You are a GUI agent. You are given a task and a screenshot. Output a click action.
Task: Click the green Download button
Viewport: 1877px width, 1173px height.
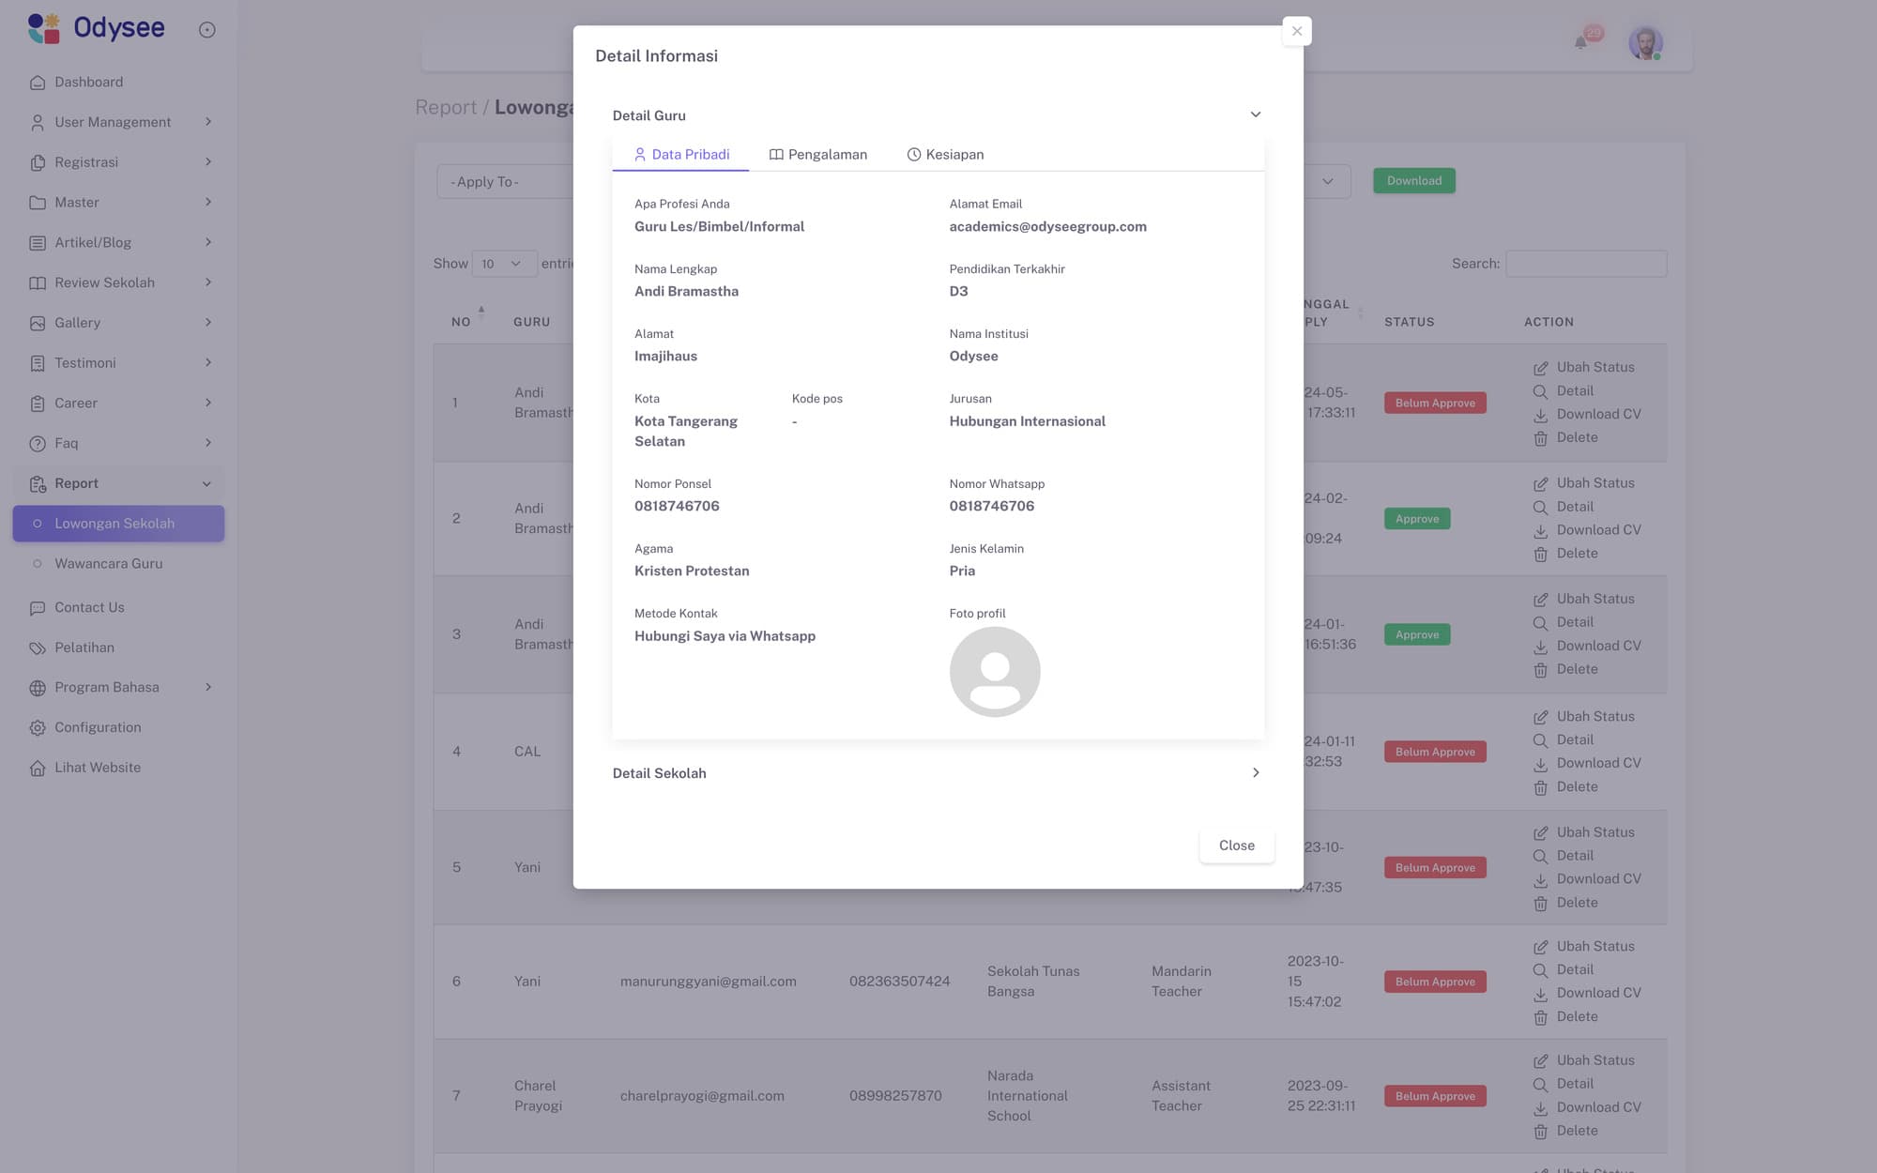(1413, 181)
